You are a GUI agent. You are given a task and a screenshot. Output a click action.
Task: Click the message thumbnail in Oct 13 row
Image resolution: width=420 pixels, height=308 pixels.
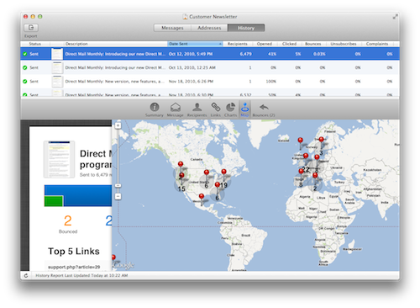[57, 67]
